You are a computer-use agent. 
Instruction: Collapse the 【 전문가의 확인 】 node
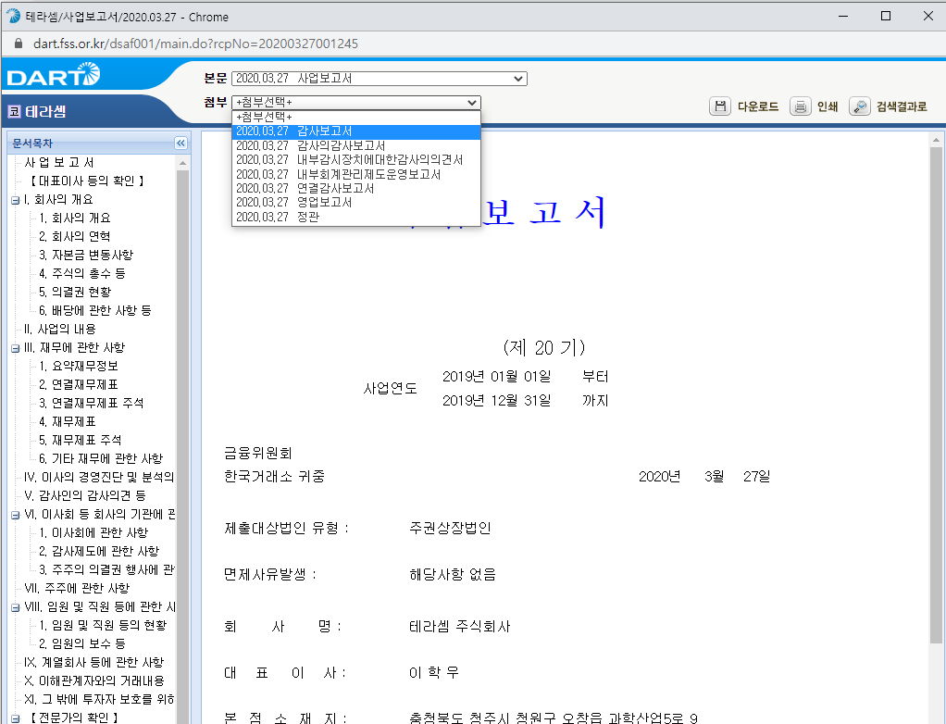16,718
